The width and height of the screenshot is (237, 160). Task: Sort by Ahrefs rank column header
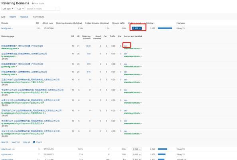[x=47, y=23]
